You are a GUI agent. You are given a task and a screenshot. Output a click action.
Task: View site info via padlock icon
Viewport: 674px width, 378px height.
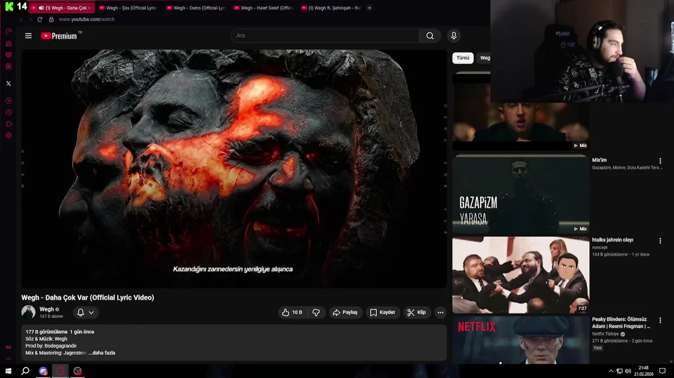coord(51,19)
